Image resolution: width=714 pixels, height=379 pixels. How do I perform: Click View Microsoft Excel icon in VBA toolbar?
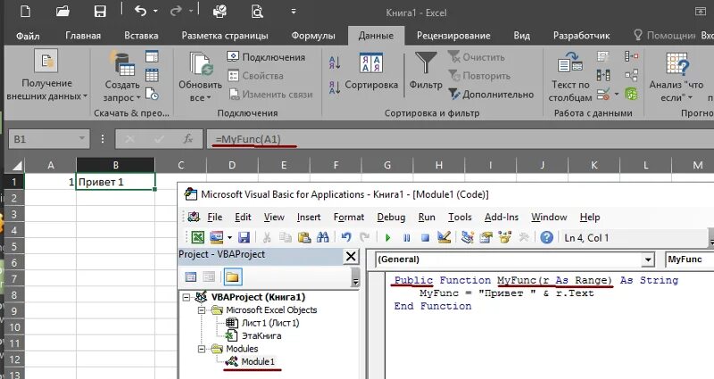tap(197, 237)
